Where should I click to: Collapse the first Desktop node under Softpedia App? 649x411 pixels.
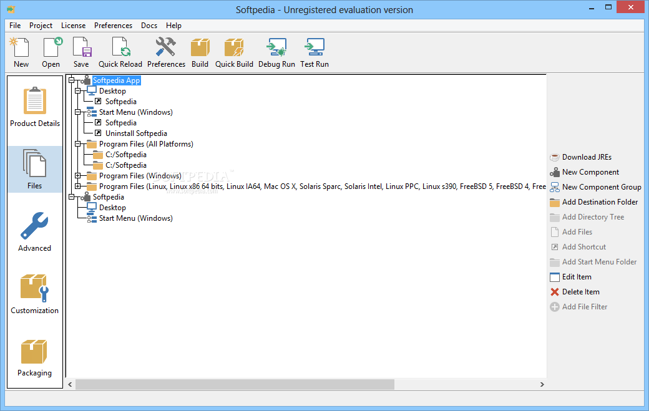point(78,91)
